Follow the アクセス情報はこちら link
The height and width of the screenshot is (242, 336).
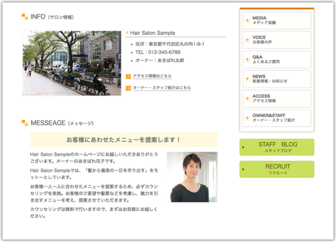152,76
